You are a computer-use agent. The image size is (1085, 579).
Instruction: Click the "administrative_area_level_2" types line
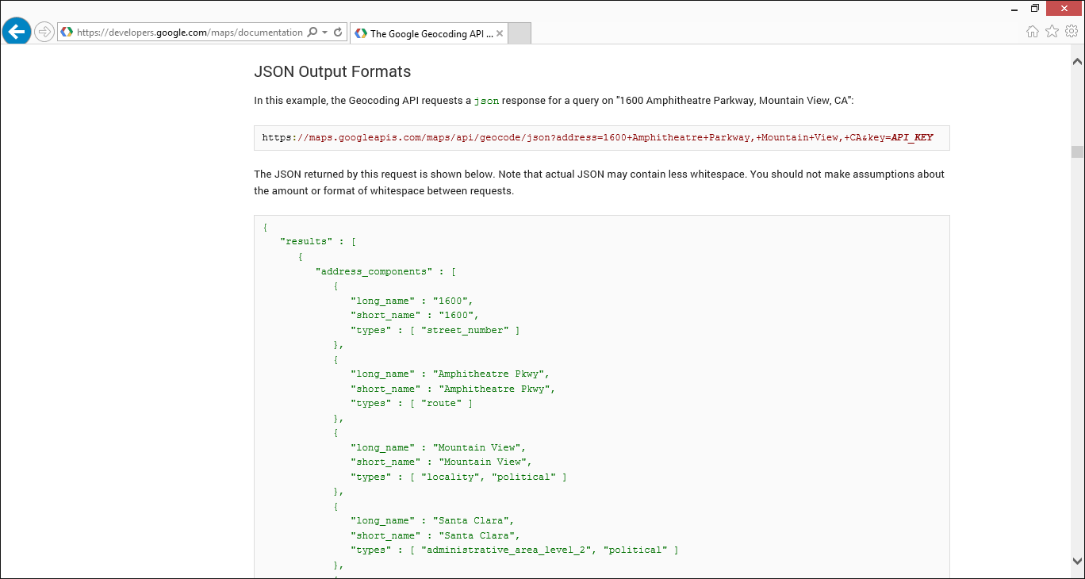pos(514,550)
